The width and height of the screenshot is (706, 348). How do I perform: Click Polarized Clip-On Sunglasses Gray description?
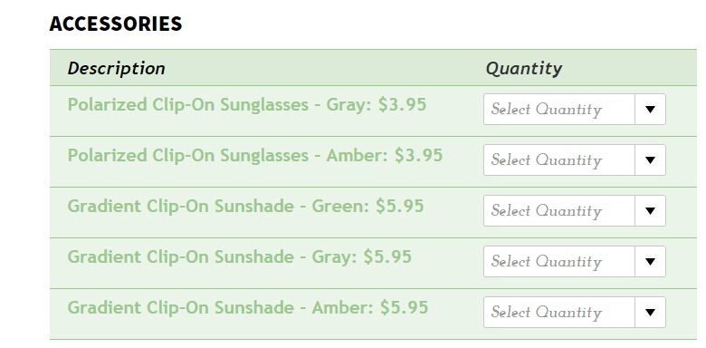tap(247, 105)
